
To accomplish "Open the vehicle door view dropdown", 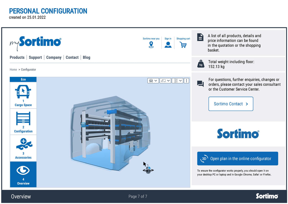I will pos(153,80).
